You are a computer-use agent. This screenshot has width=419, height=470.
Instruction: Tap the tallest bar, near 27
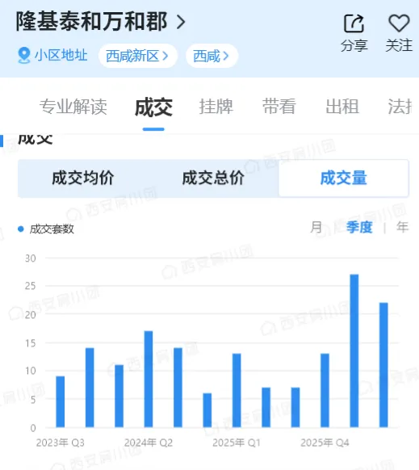pyautogui.click(x=354, y=350)
